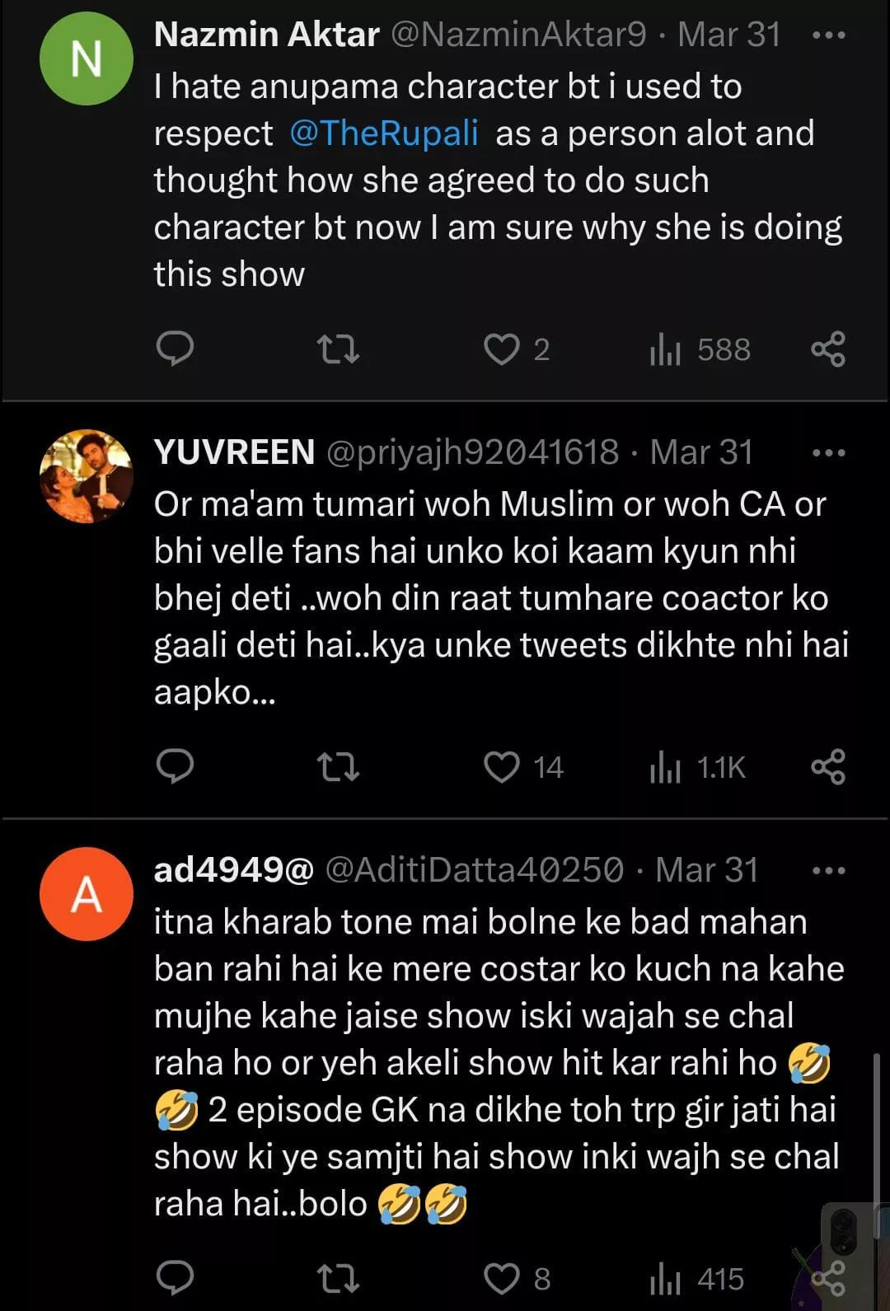Retweet YUVREEN's tweet

[x=338, y=766]
